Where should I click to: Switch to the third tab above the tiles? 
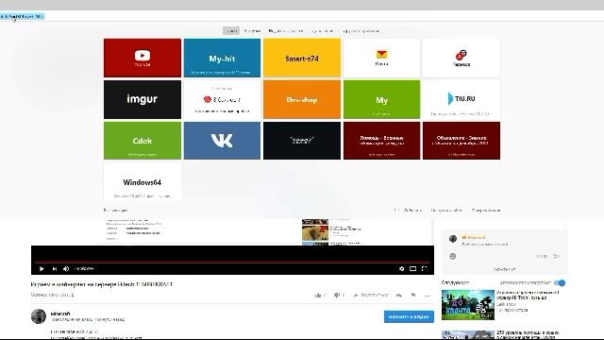coord(286,31)
